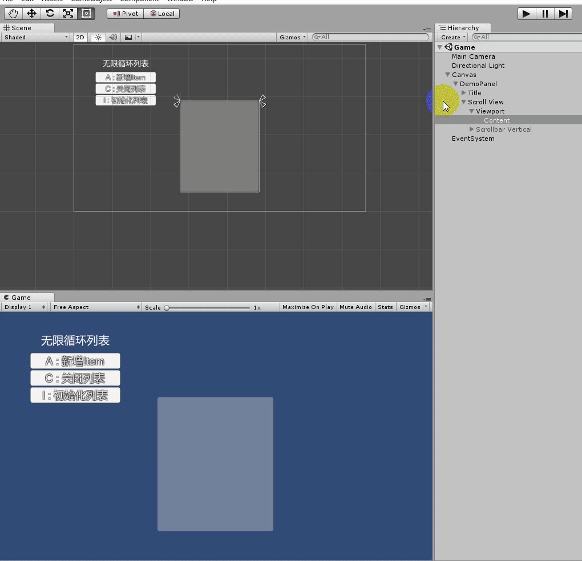Switch to the Hierarchy tab
The width and height of the screenshot is (582, 561).
(x=463, y=28)
